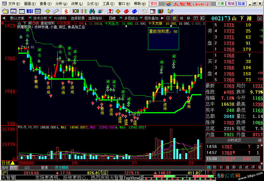Click the 量能饱和度 info box

point(163,39)
